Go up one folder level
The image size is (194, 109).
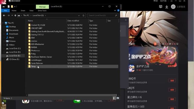point(15,15)
